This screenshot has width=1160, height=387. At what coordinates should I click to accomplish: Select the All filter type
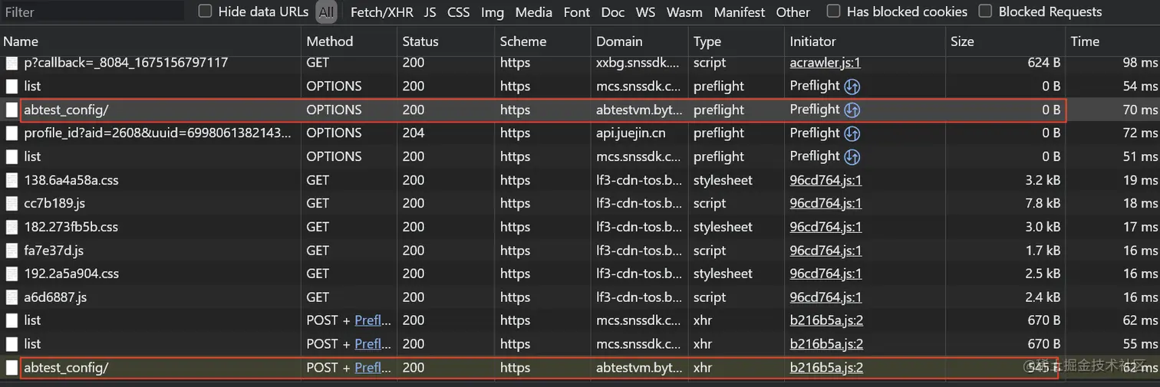pyautogui.click(x=327, y=11)
